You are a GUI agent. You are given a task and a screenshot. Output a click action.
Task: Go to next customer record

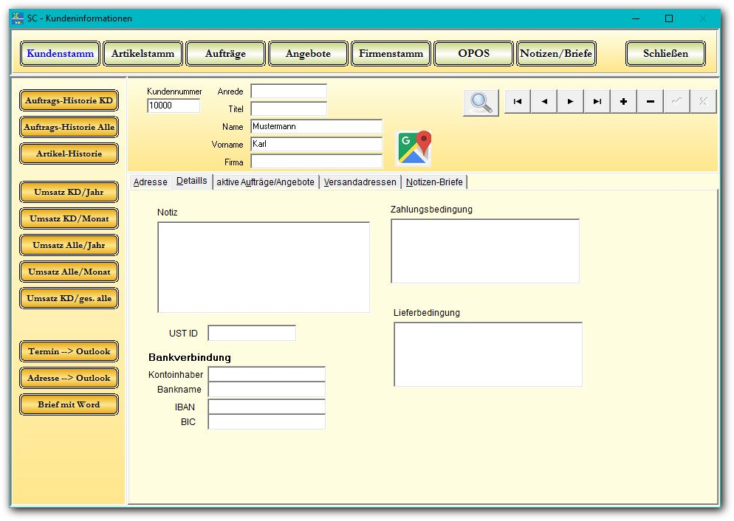(571, 102)
